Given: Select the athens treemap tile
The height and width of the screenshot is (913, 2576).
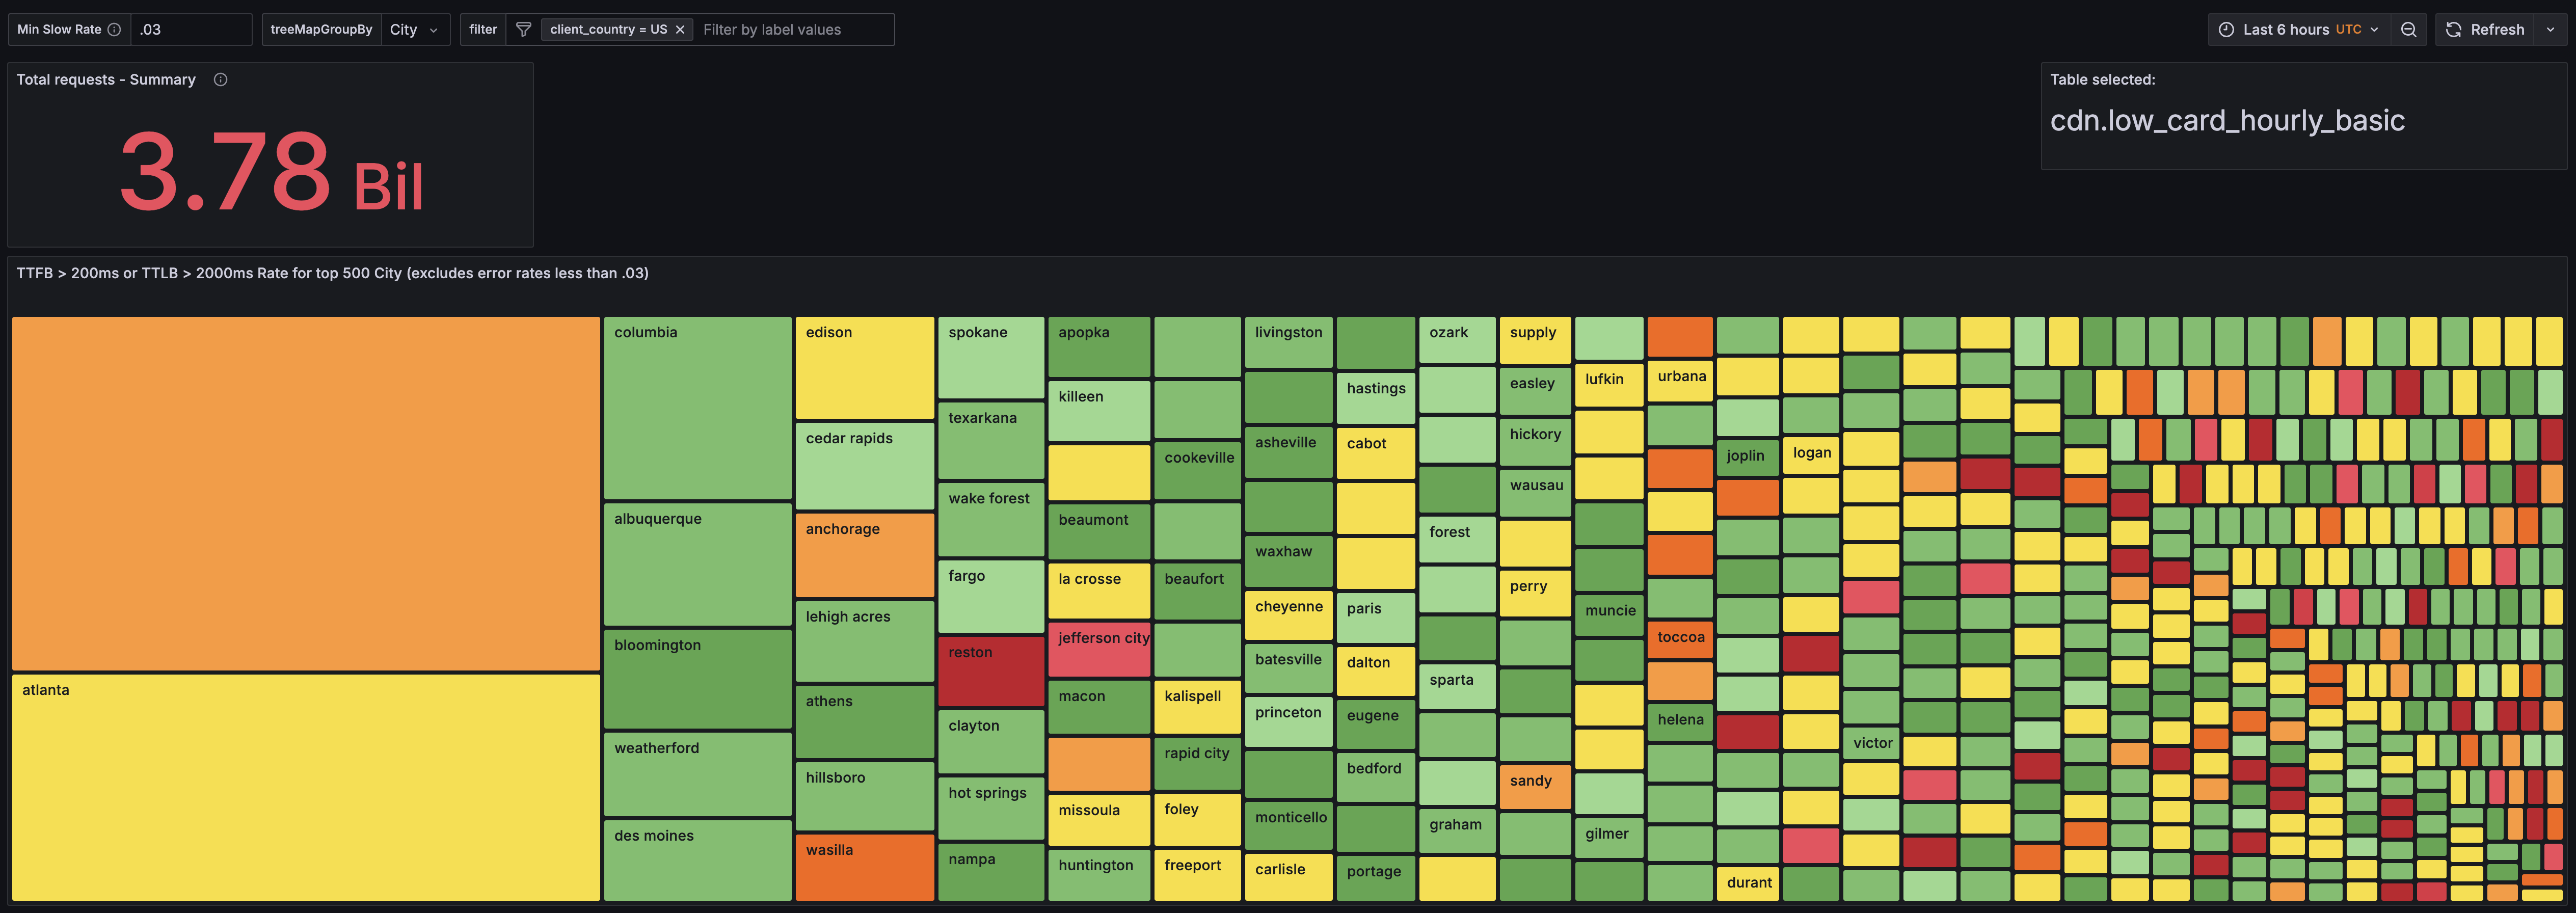Looking at the screenshot, I should click(865, 722).
